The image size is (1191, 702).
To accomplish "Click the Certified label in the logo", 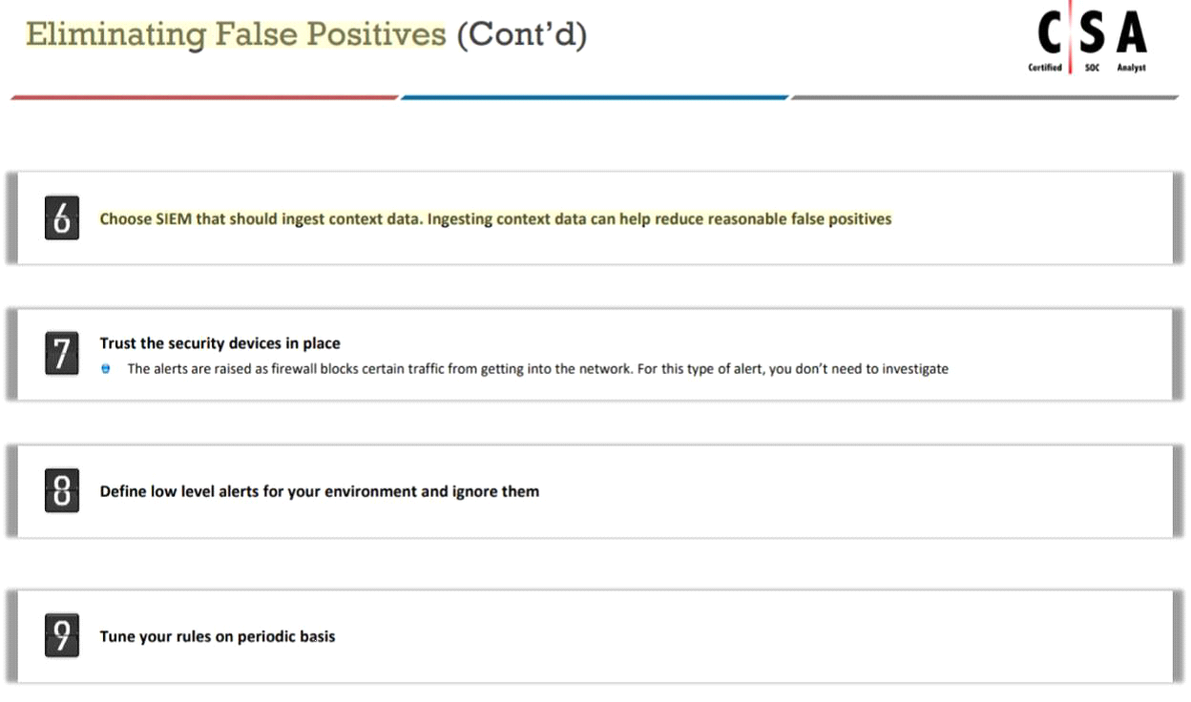I will coord(1045,68).
